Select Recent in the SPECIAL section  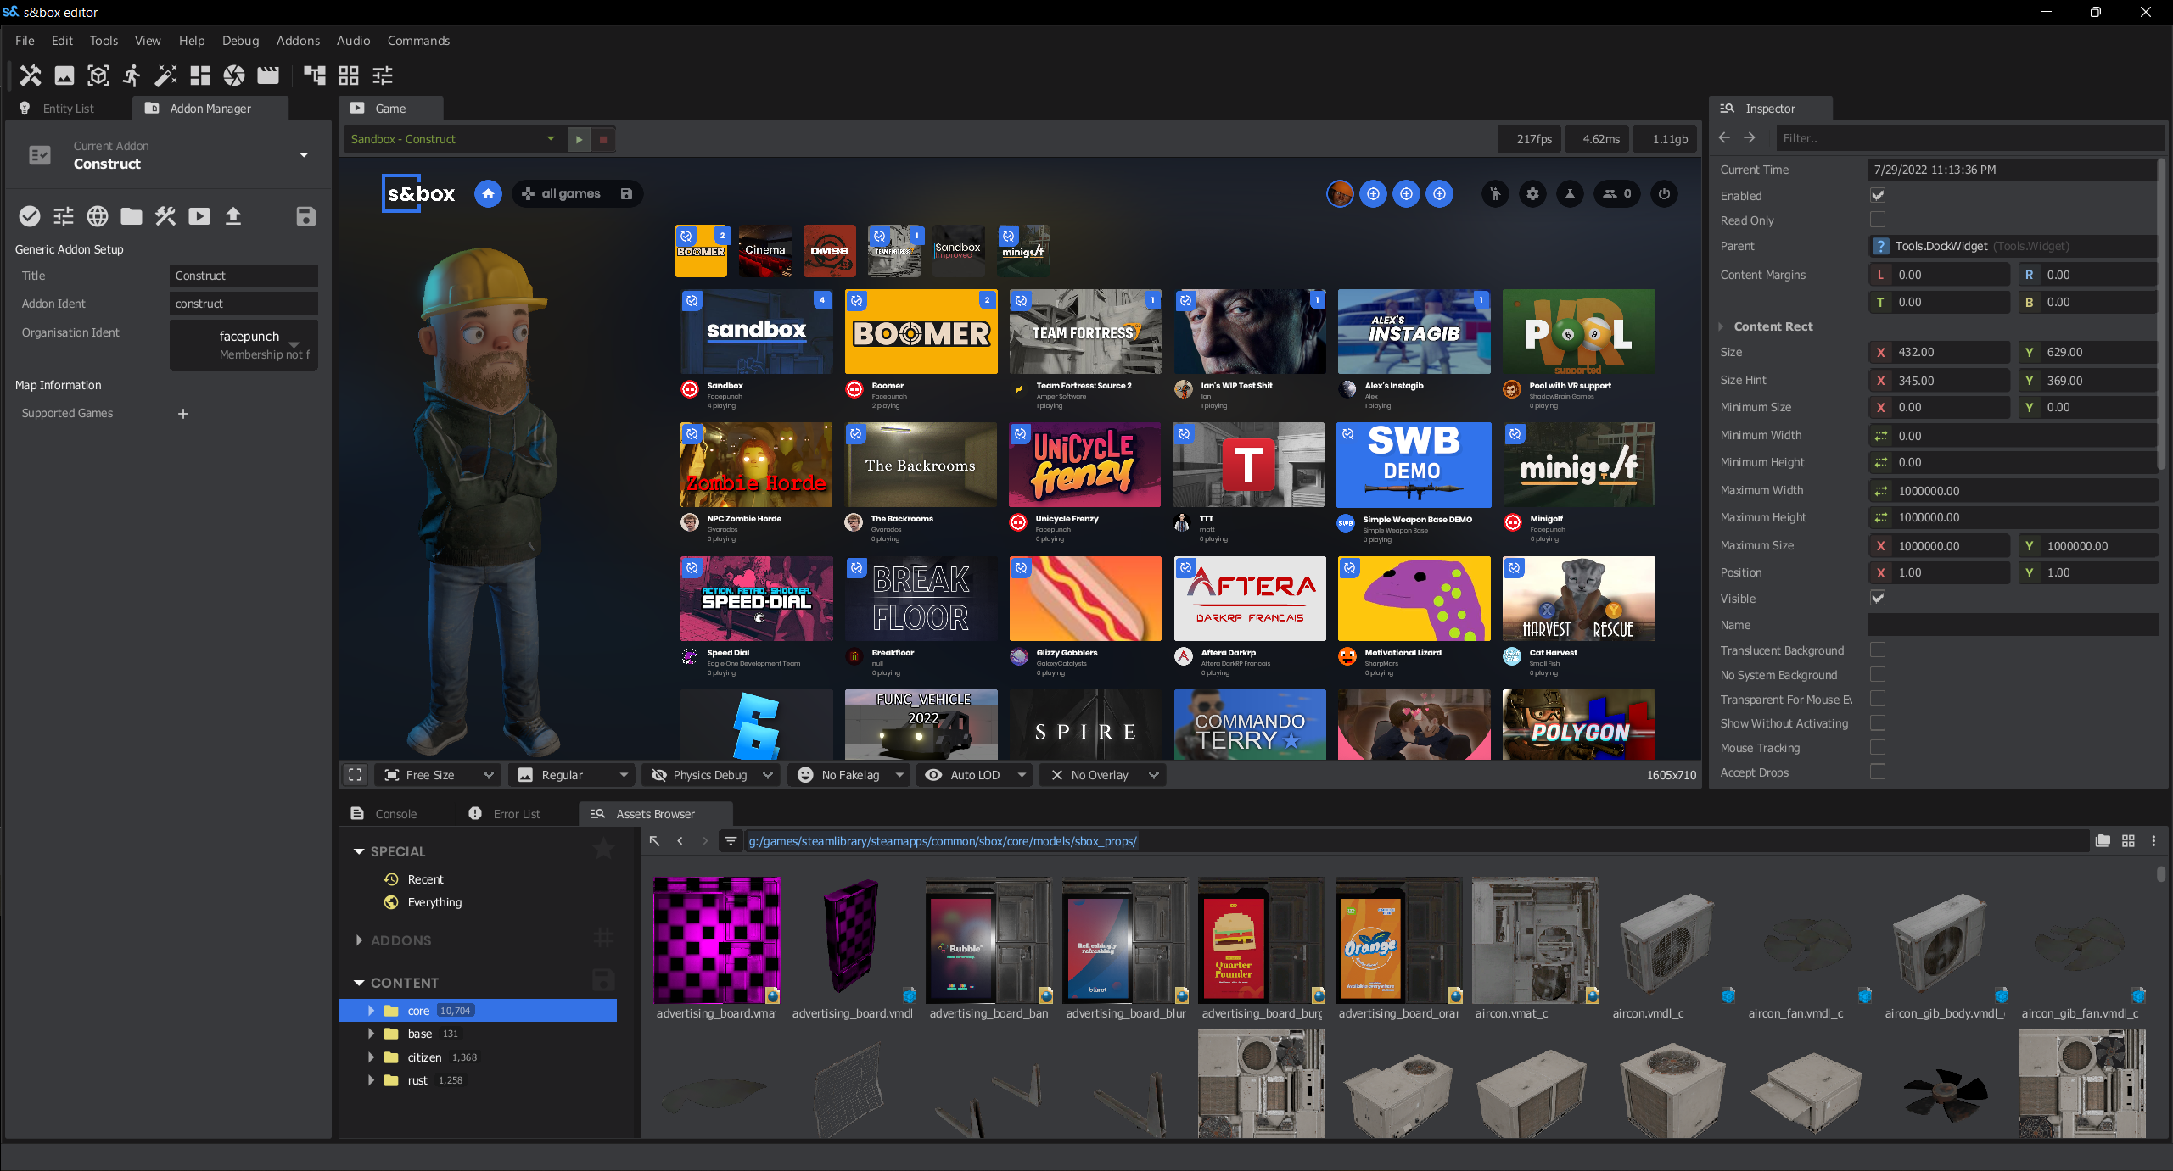(x=425, y=879)
